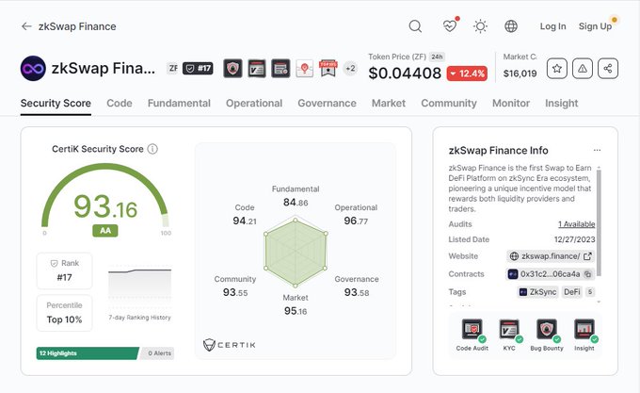The width and height of the screenshot is (640, 393).
Task: Share the project with share button
Action: [x=608, y=69]
